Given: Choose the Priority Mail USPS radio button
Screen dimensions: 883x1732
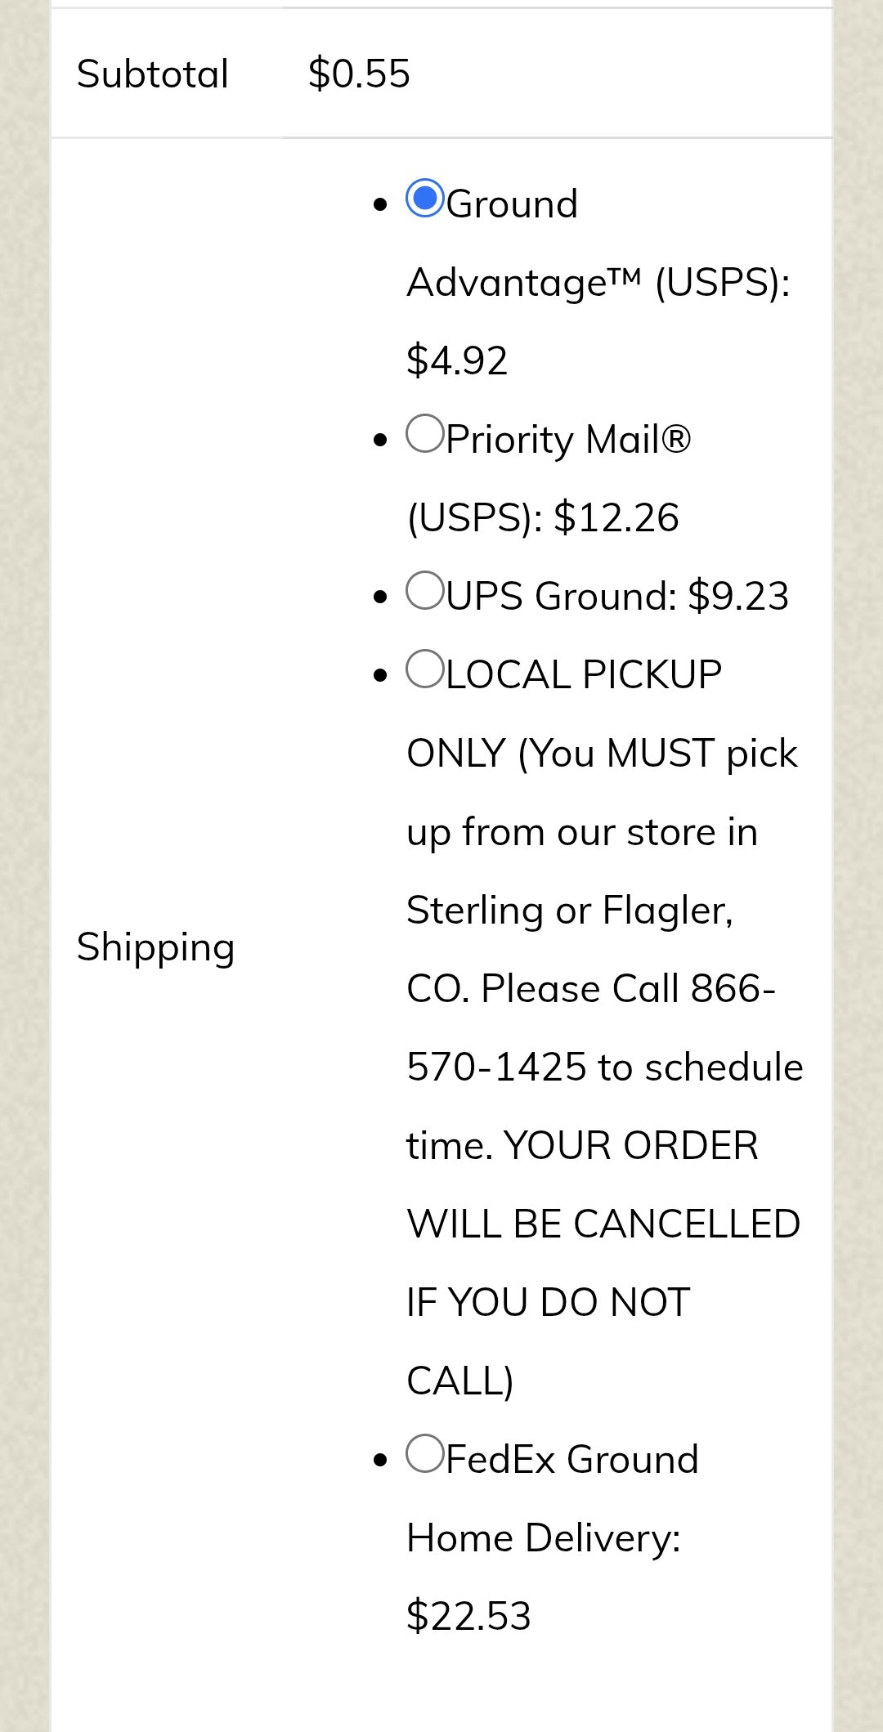Looking at the screenshot, I should coord(425,434).
